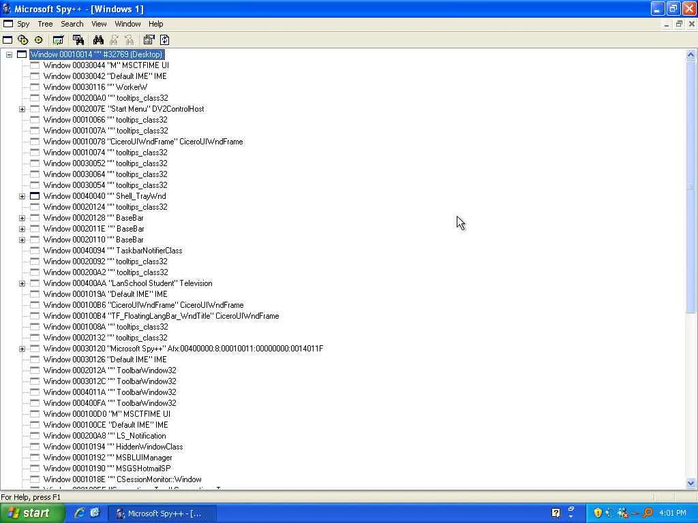Select the TaskbarNotifierClass window row

(x=112, y=251)
